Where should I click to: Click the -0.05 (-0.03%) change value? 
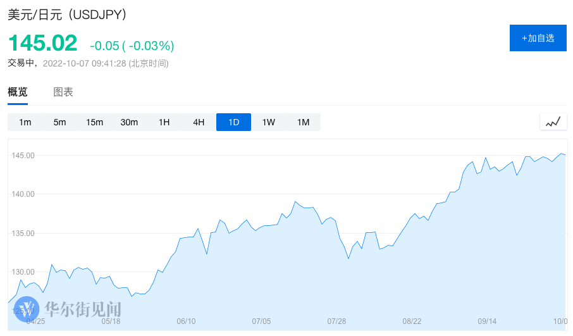coord(132,46)
